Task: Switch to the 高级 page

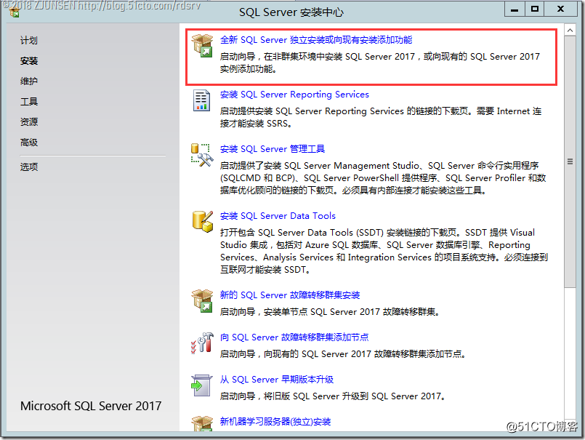Action: click(x=29, y=143)
